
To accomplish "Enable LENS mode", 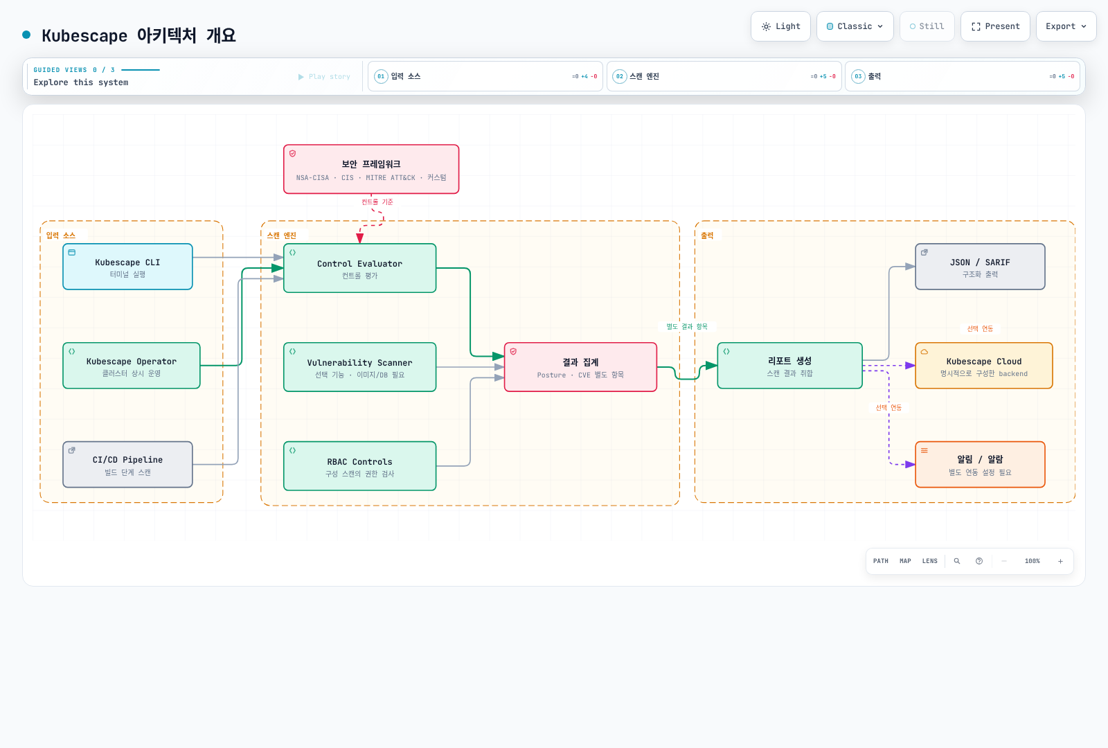I will (x=930, y=561).
